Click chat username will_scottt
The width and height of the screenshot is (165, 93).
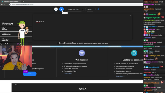click(x=147, y=90)
